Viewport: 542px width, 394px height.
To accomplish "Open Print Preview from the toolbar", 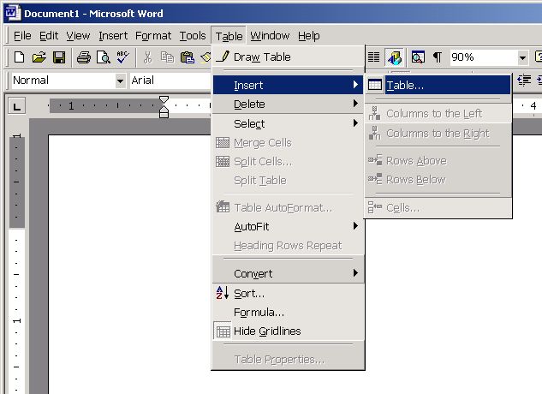I will 104,57.
